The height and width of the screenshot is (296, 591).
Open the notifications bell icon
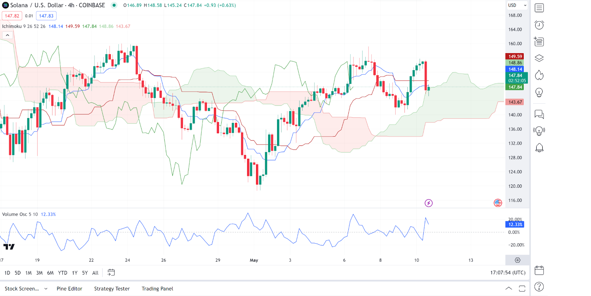[x=539, y=148]
